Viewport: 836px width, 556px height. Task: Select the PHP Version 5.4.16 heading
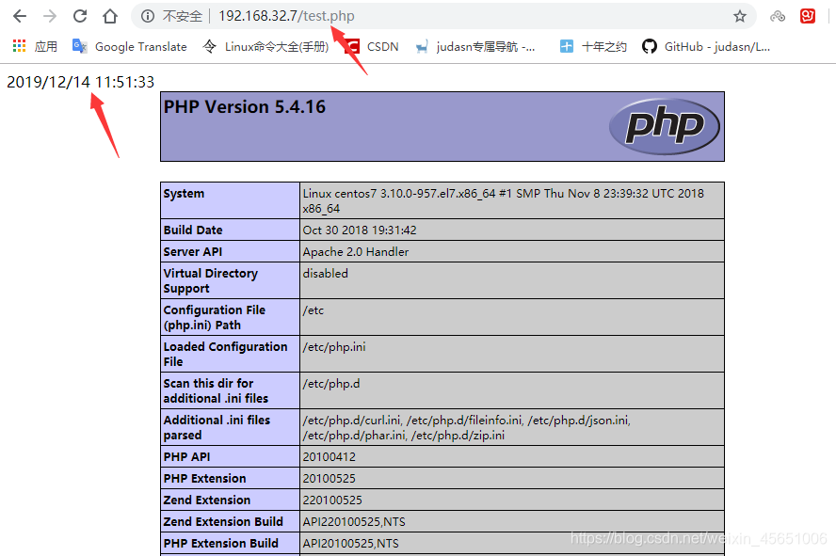[244, 106]
